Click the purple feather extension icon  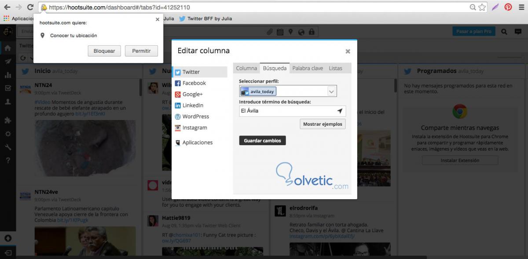(495, 7)
